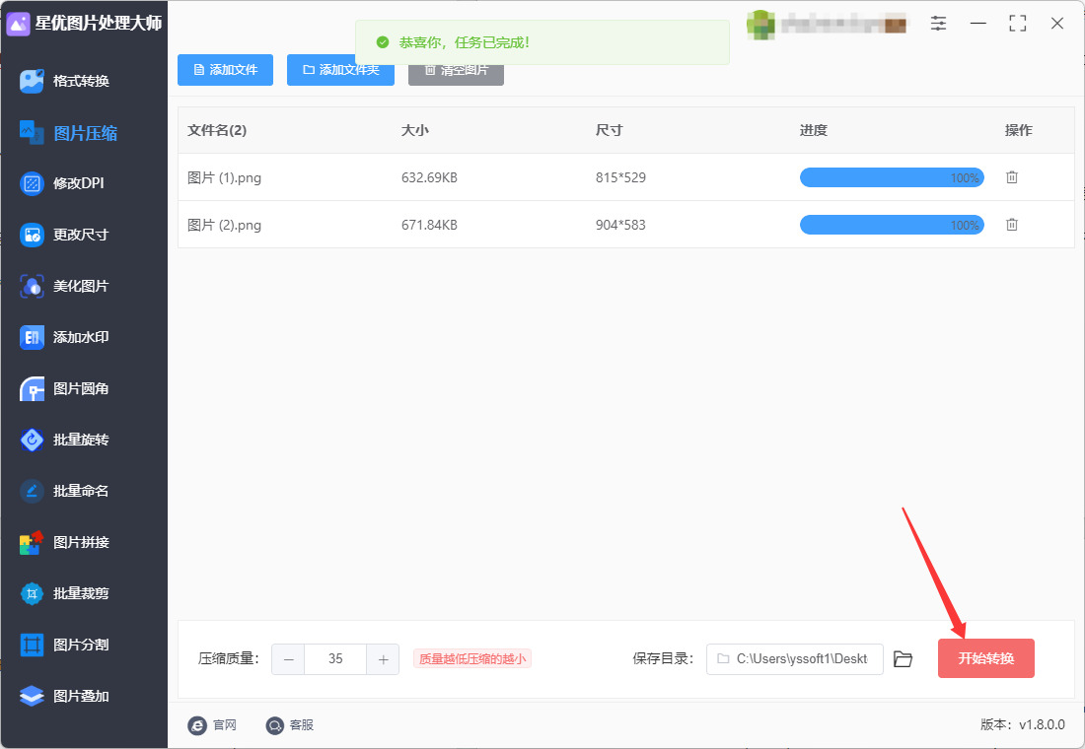The image size is (1085, 749).
Task: Open the 修改DPI tool
Action: click(x=61, y=183)
